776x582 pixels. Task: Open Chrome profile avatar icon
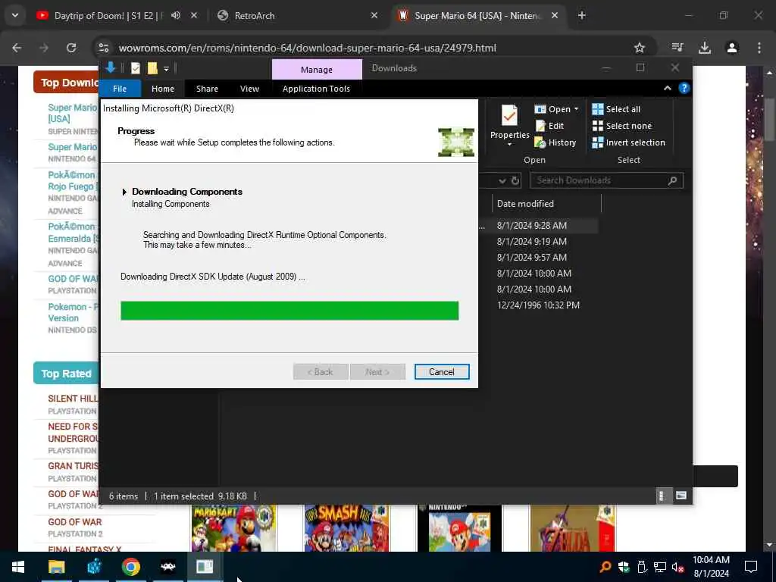732,48
